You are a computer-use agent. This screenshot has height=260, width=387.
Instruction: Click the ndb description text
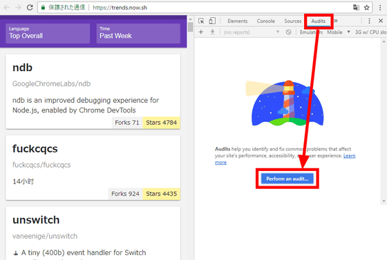(x=86, y=105)
